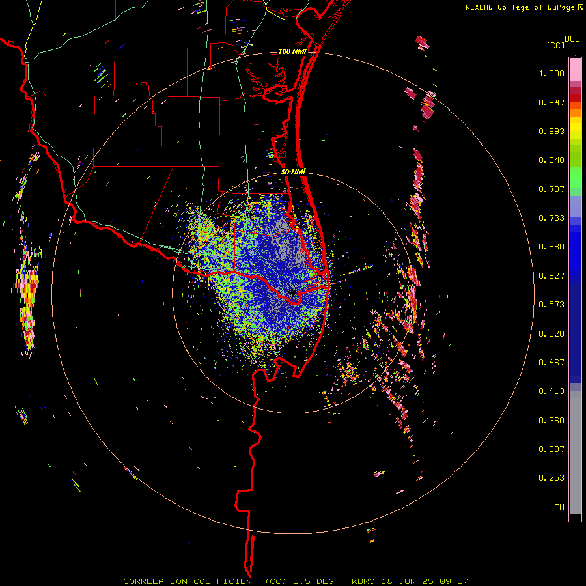Click the 1.000 value on the color scale

click(x=551, y=73)
